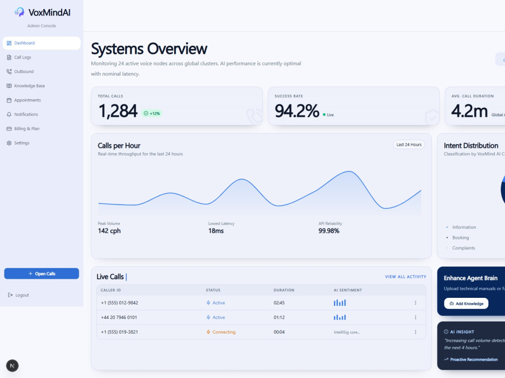Click the orange Connecting microphone icon
Image resolution: width=505 pixels, height=378 pixels.
(x=209, y=332)
